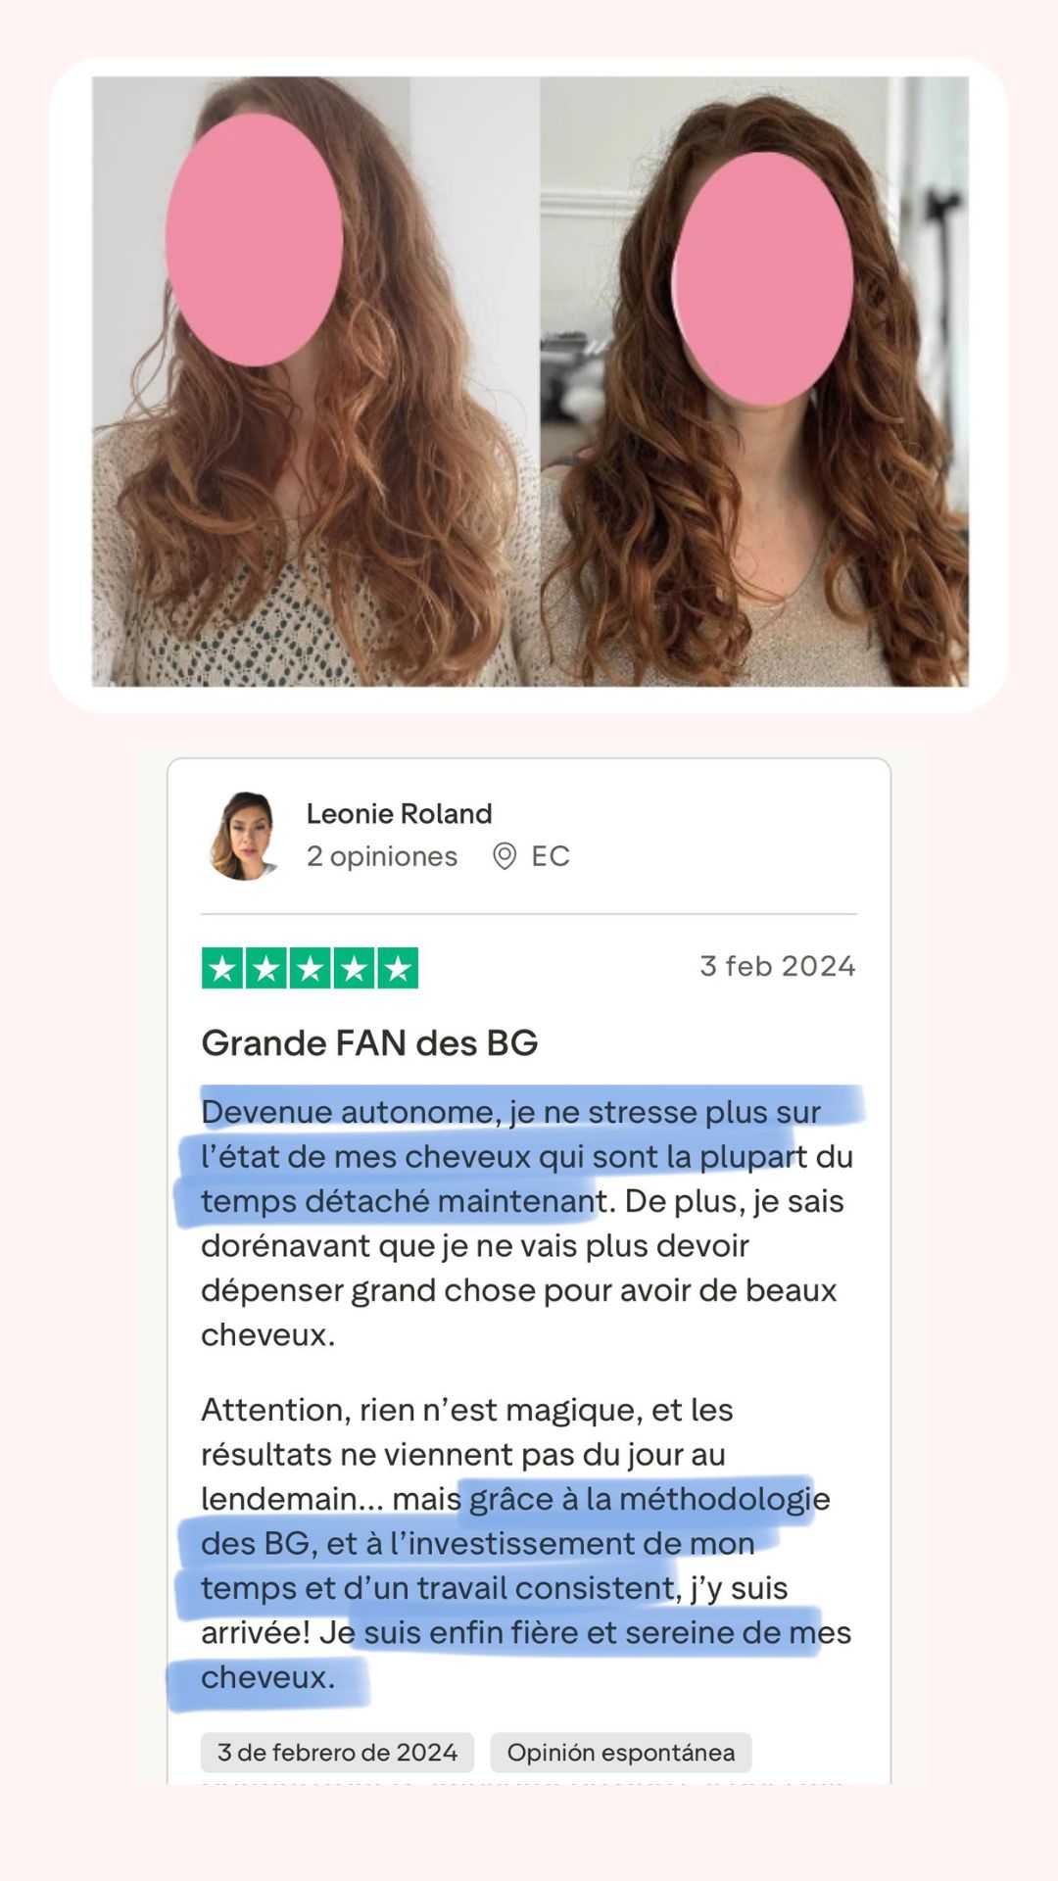
Task: Click highlighted word 'cheveux.' ending the review
Action: pyautogui.click(x=267, y=1677)
